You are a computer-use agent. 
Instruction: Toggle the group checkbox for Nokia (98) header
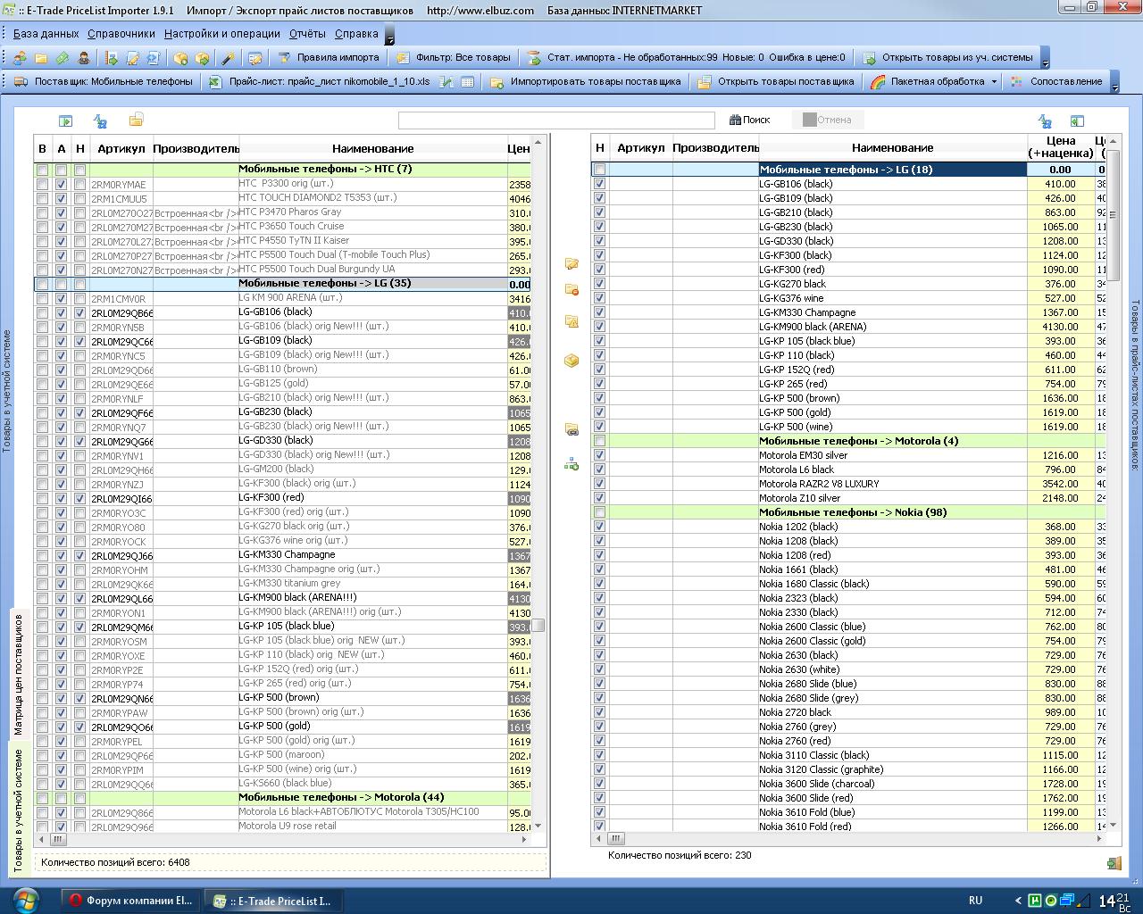tap(599, 512)
